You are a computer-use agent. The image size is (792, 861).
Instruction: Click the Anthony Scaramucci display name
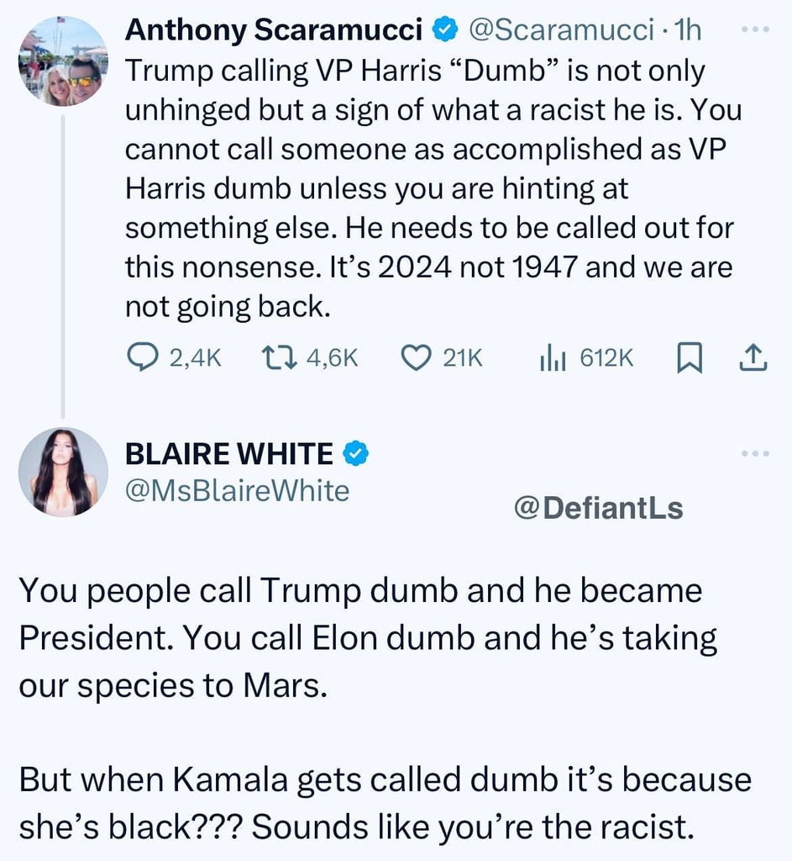(x=273, y=31)
